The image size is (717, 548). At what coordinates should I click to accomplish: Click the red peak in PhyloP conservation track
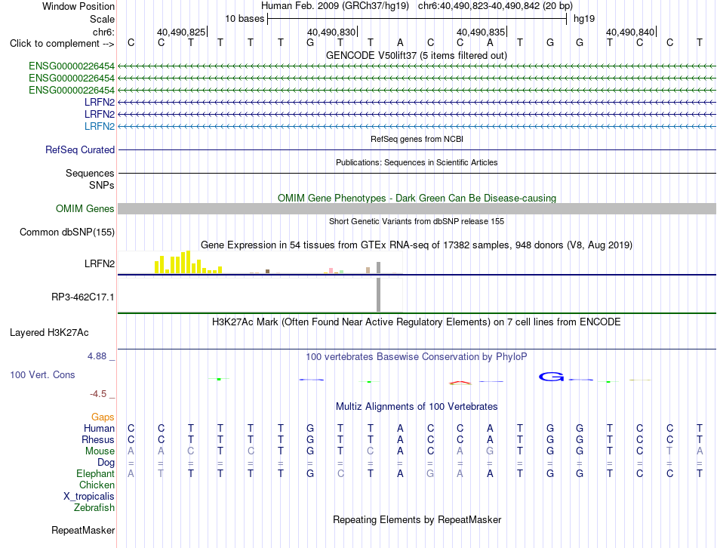click(x=460, y=382)
